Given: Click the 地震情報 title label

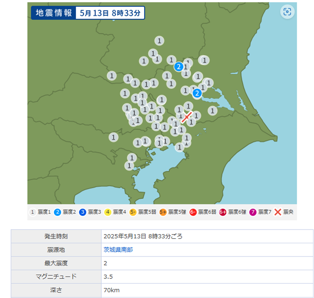Looking at the screenshot, I should [51, 13].
